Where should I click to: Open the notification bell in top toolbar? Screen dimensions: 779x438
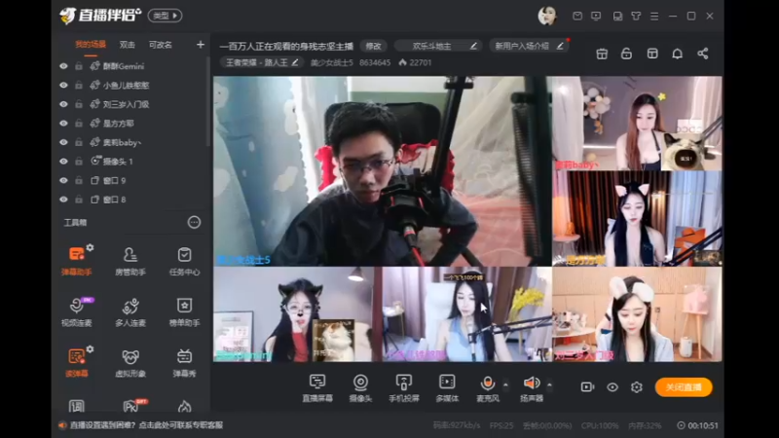677,54
